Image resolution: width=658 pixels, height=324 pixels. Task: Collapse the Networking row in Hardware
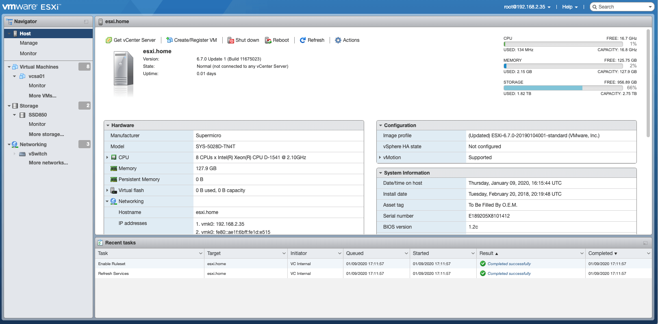pos(107,201)
